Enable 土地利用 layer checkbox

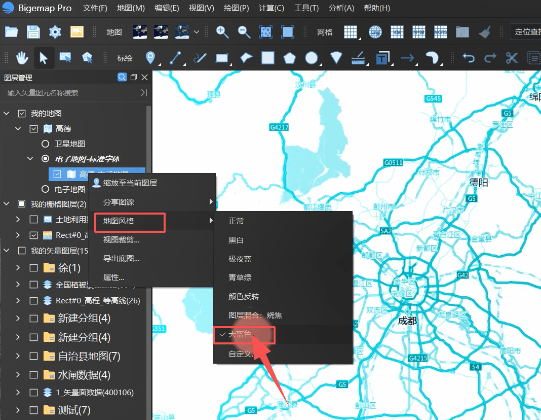[x=33, y=219]
